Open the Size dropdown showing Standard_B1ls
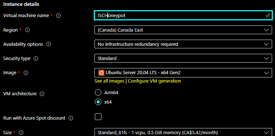 click(183, 132)
